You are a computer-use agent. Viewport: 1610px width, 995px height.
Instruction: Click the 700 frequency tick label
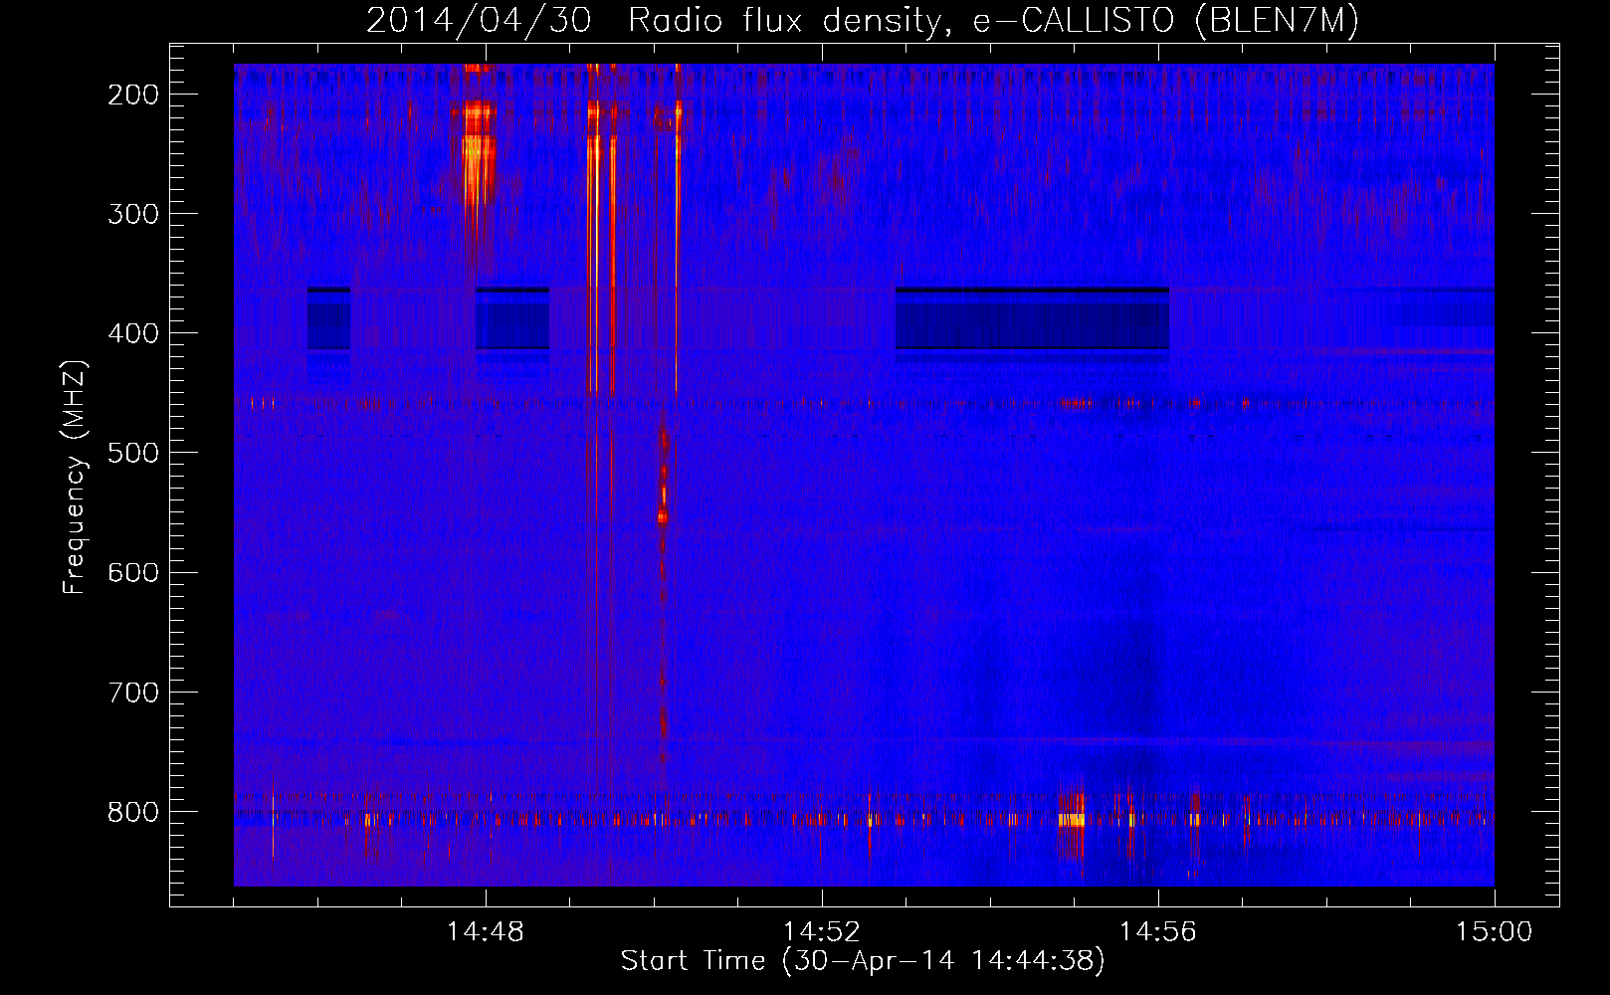133,692
